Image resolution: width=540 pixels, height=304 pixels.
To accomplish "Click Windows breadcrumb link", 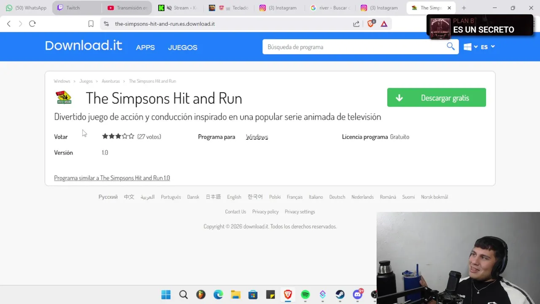I will pos(62,81).
